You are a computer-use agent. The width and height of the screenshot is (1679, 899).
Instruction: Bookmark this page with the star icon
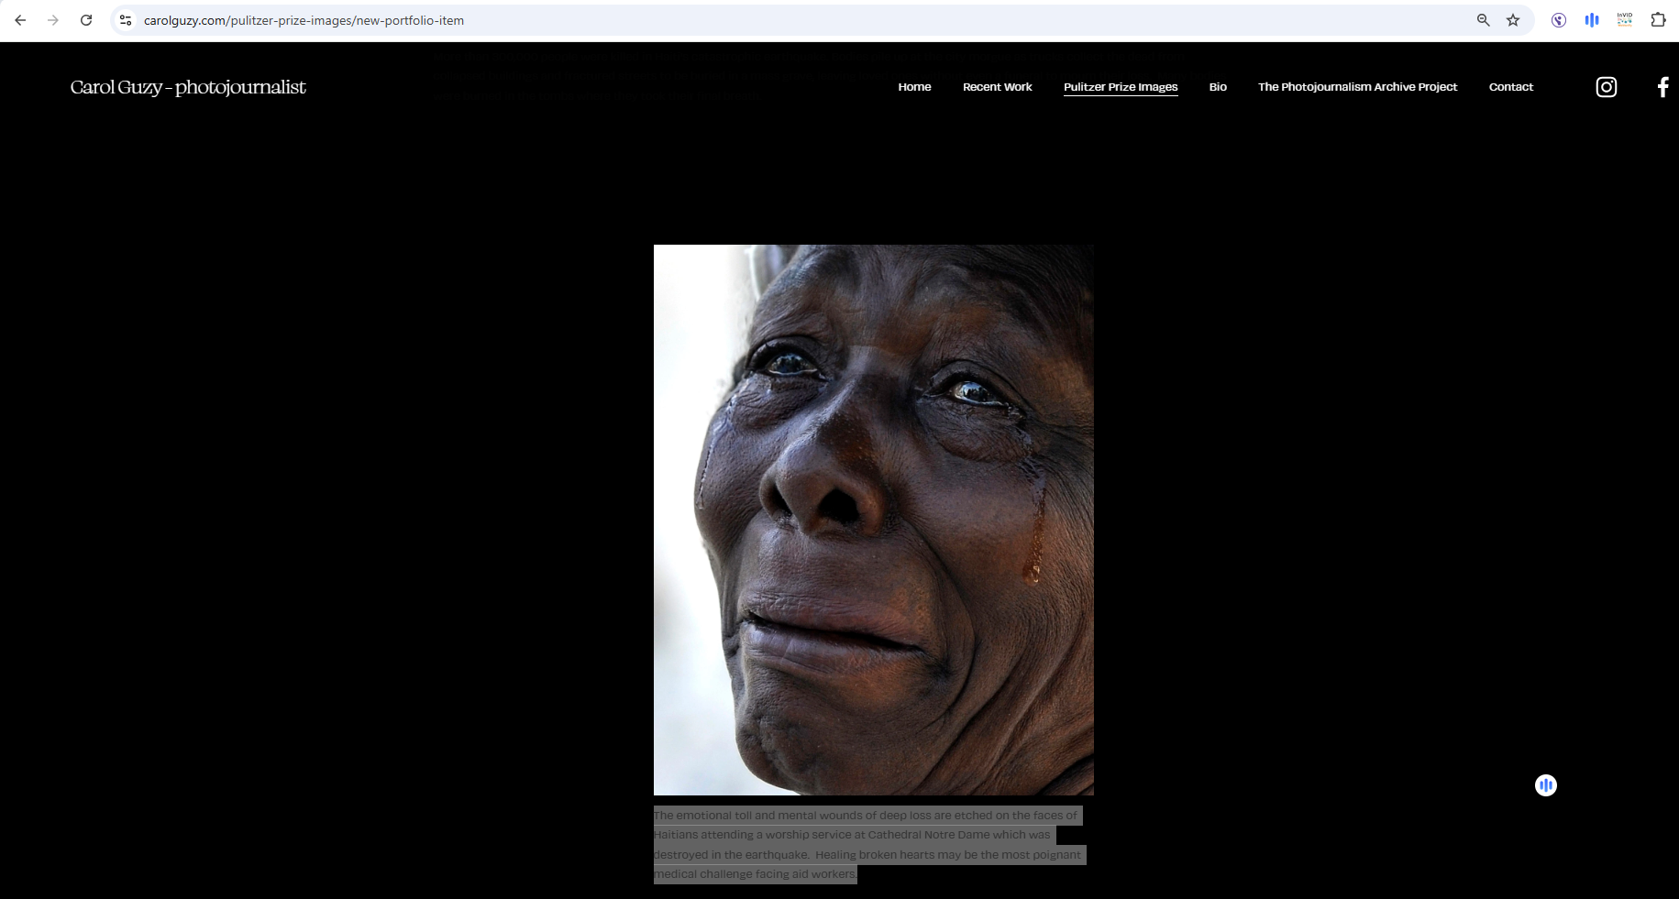click(x=1513, y=20)
